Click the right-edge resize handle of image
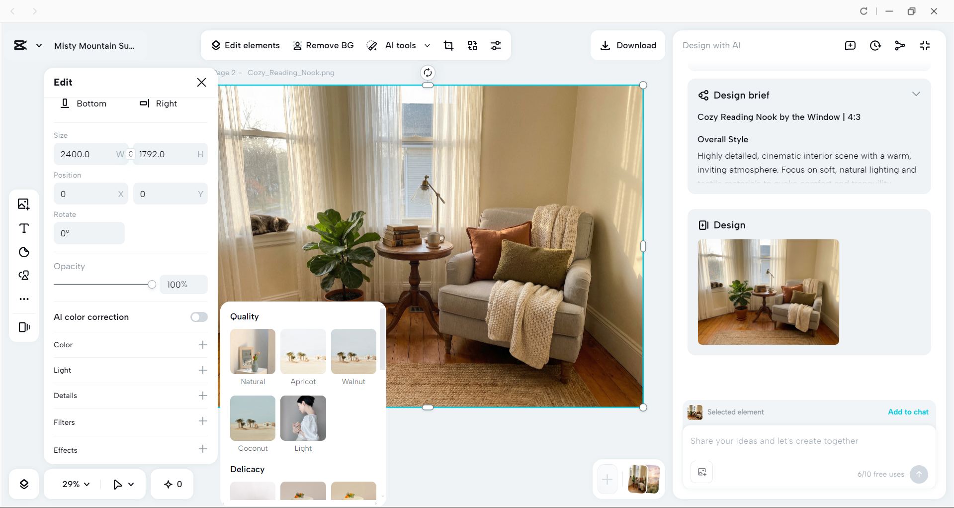The image size is (954, 508). [x=643, y=246]
